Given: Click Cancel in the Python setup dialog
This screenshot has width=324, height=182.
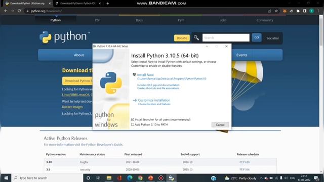Looking at the screenshot, I should [x=220, y=125].
